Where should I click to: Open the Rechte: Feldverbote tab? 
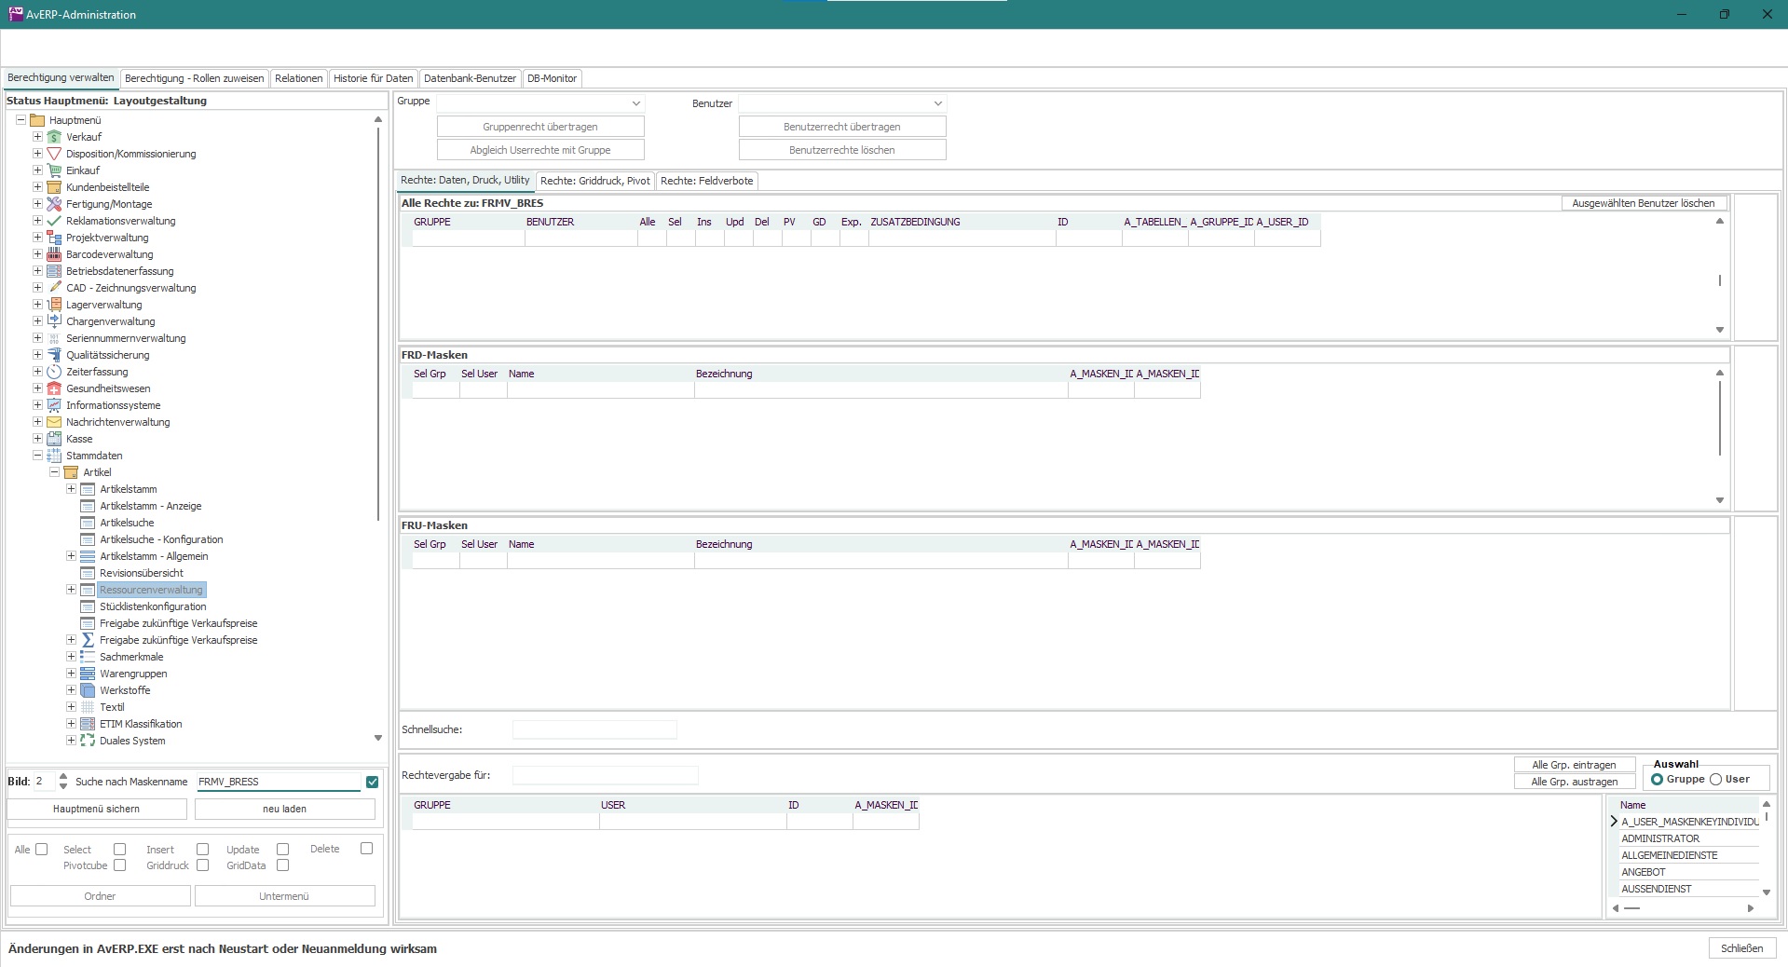coord(706,181)
